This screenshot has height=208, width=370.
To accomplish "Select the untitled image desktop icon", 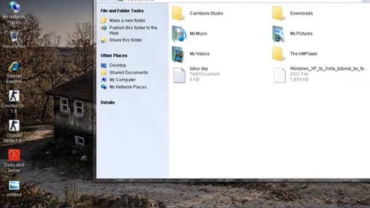I will pyautogui.click(x=14, y=189).
